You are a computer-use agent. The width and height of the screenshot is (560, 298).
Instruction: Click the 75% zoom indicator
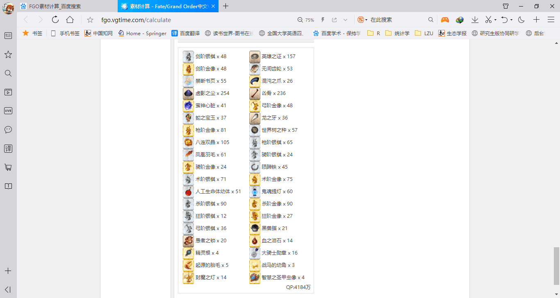point(306,20)
